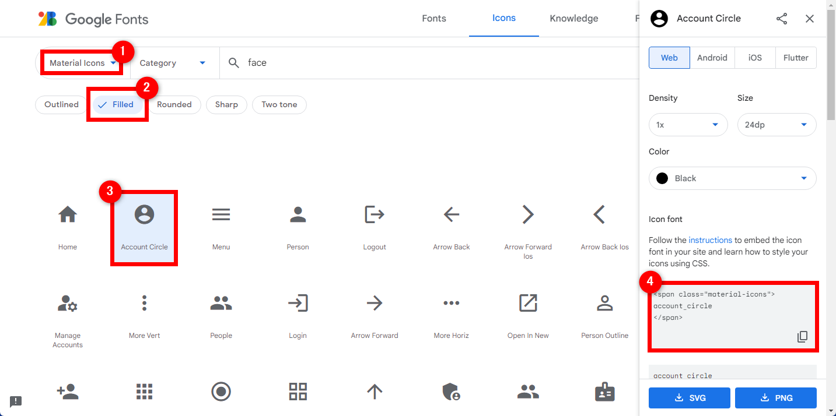Choose the Person icon
The width and height of the screenshot is (836, 416).
298,214
